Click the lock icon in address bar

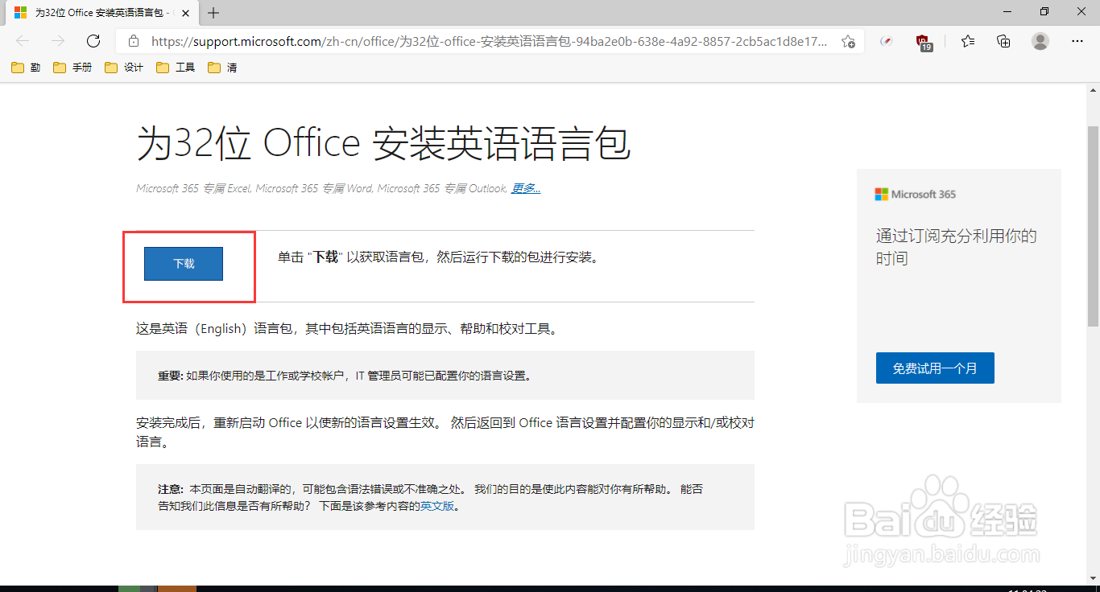(134, 41)
